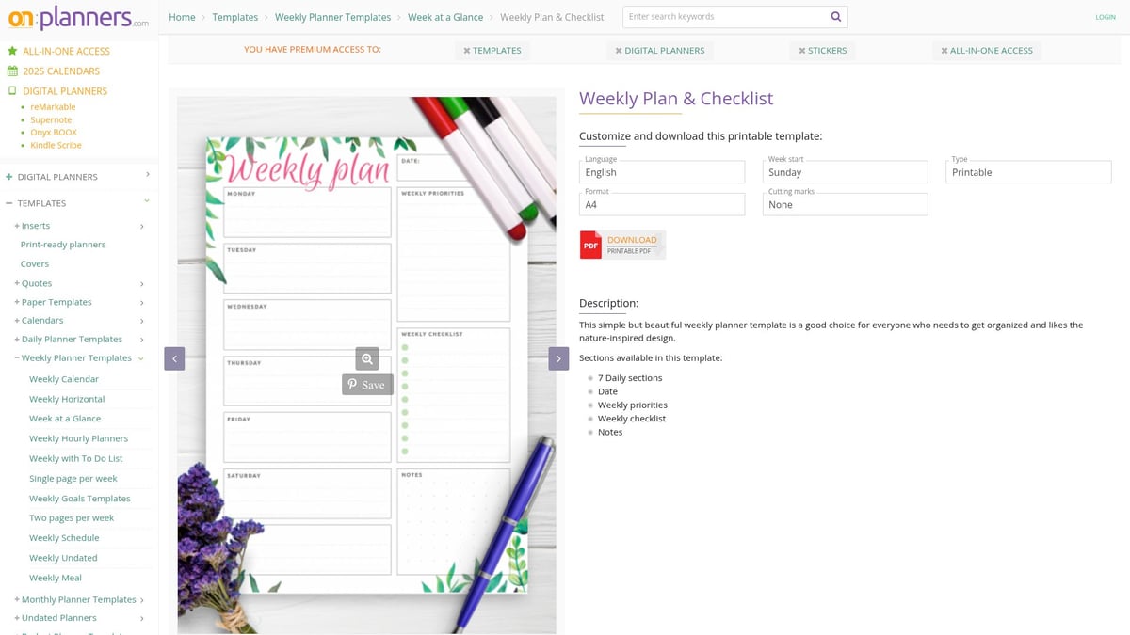Click the on:planners logo

click(78, 19)
